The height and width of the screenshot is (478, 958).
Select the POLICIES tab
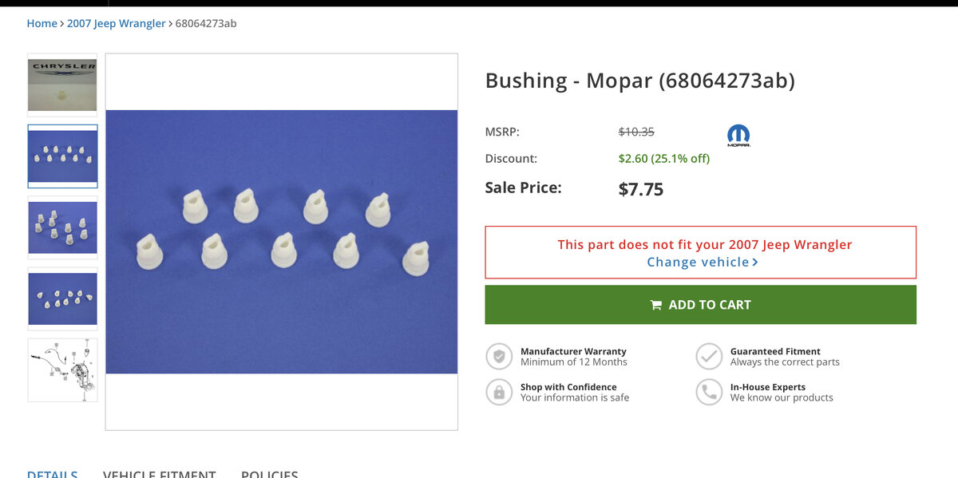(x=269, y=473)
